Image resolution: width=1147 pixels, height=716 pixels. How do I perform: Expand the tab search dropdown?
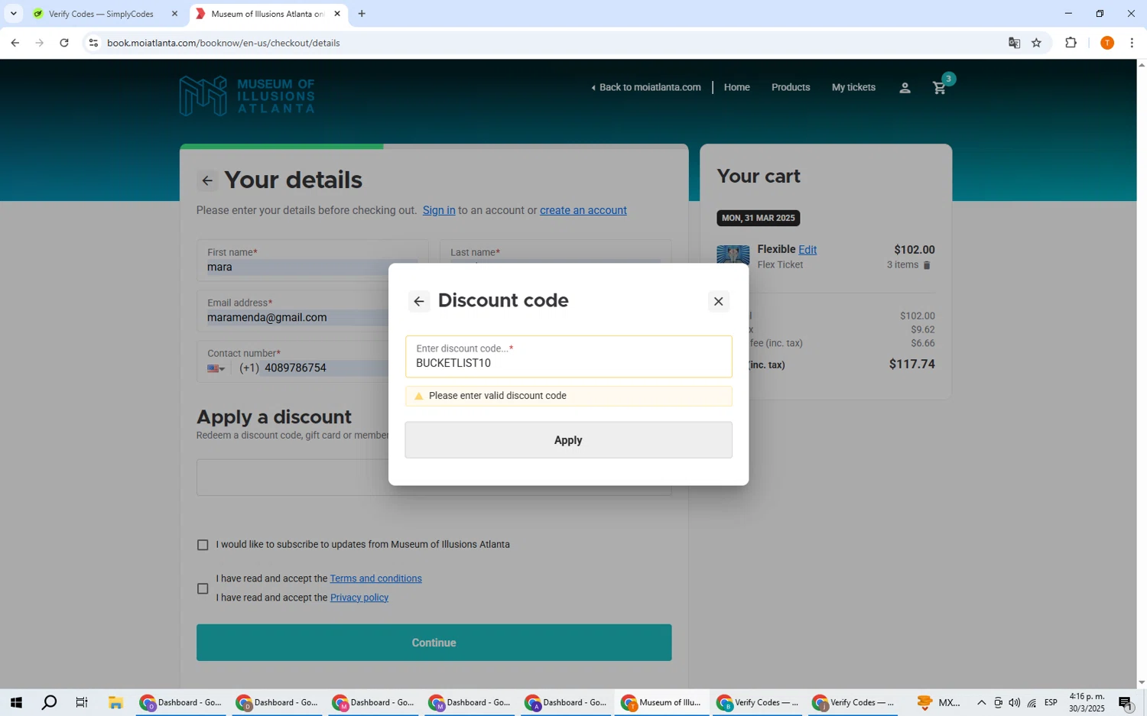[x=13, y=14]
